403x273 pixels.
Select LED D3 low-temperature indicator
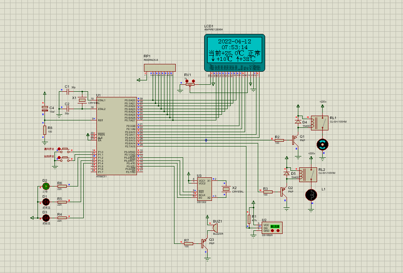point(46,218)
